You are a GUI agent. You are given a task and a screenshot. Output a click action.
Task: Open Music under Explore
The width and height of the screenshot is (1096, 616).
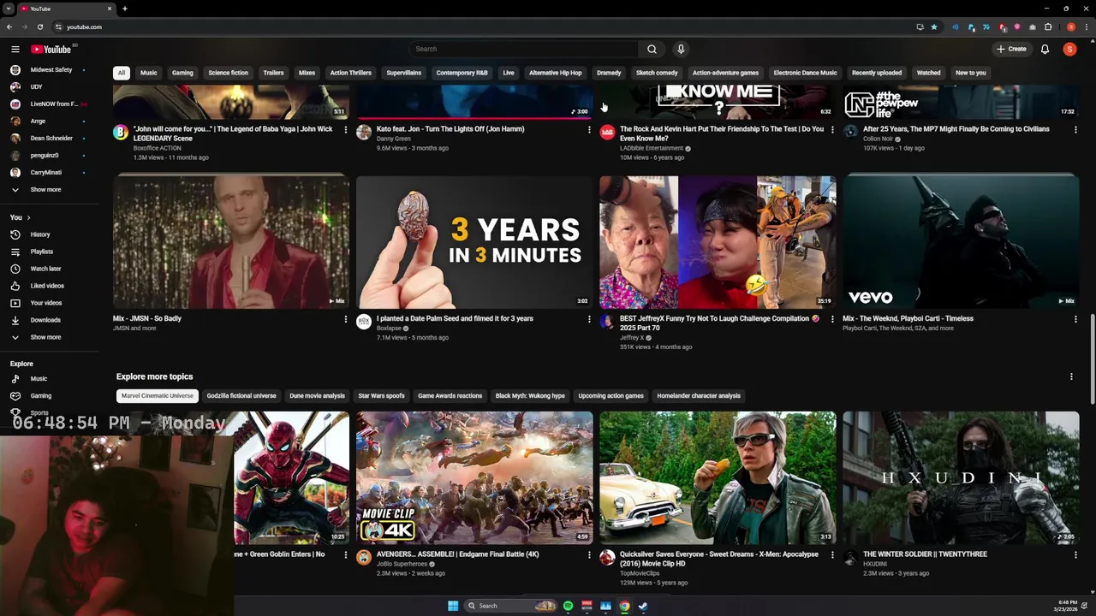(39, 378)
